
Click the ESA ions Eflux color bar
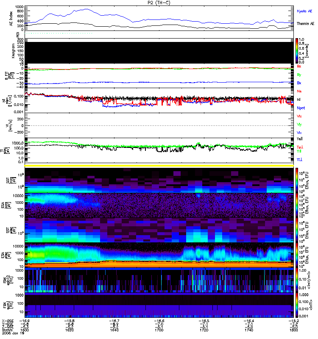[x=296, y=205]
